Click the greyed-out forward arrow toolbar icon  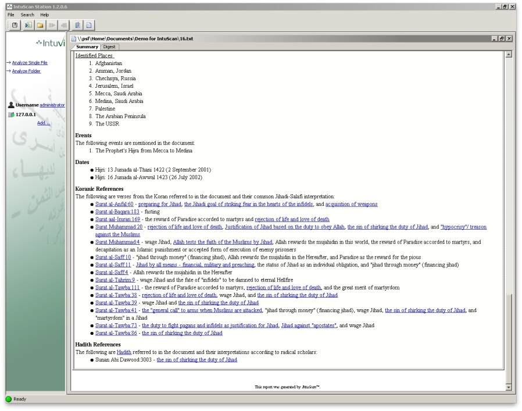coord(52,25)
